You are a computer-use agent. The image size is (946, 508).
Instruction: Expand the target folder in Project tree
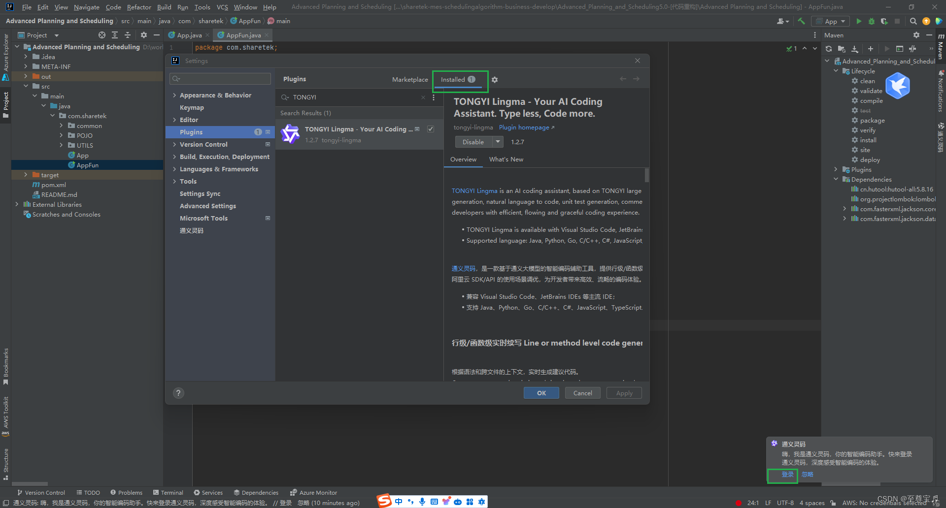click(26, 175)
